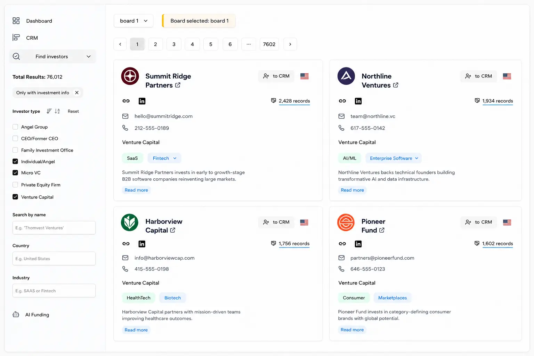Open Harborview Capital LinkedIn icon

[142, 244]
